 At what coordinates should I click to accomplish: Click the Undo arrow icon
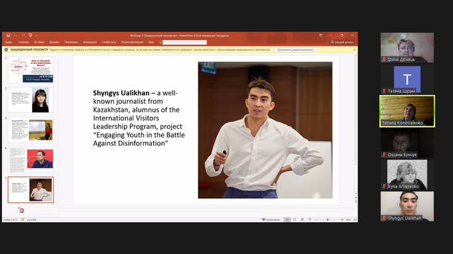[x=15, y=35]
